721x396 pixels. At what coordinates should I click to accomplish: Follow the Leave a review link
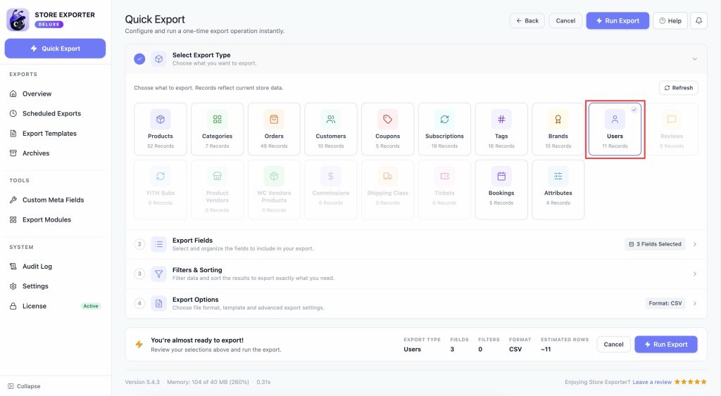pos(652,382)
